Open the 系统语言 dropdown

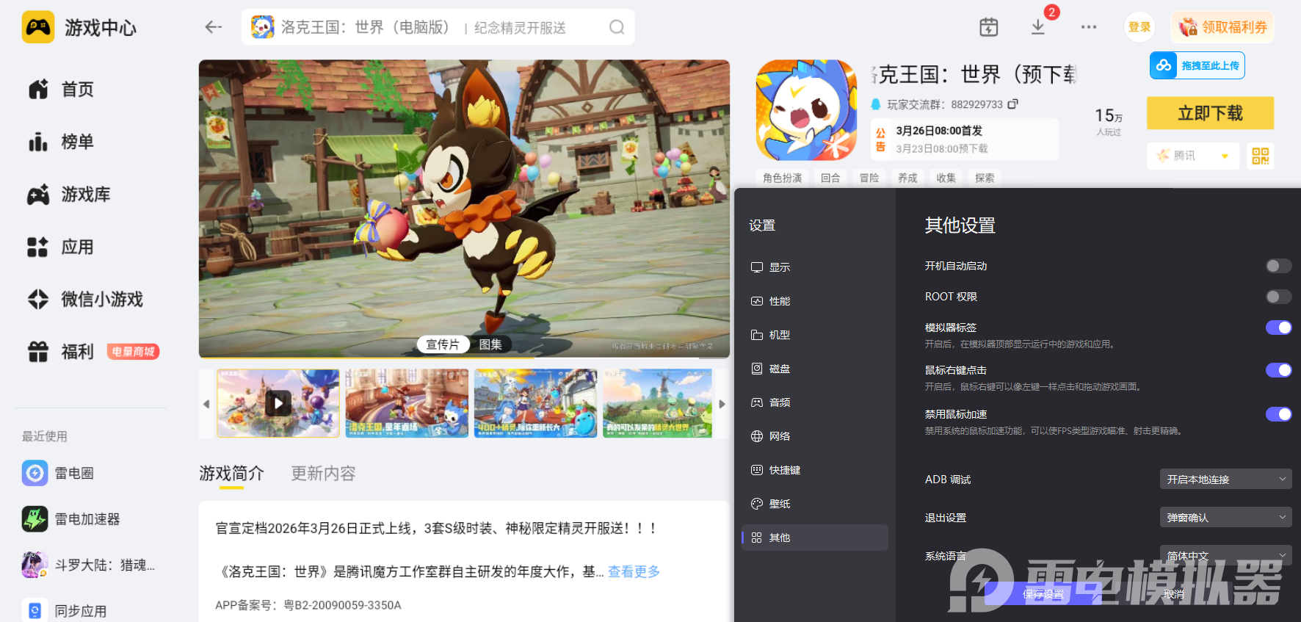point(1225,555)
